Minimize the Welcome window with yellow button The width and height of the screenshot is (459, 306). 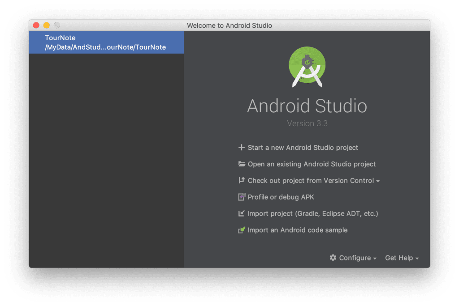(47, 25)
